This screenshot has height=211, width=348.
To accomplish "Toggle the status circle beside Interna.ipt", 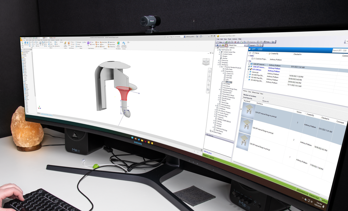I will pyautogui.click(x=248, y=72).
